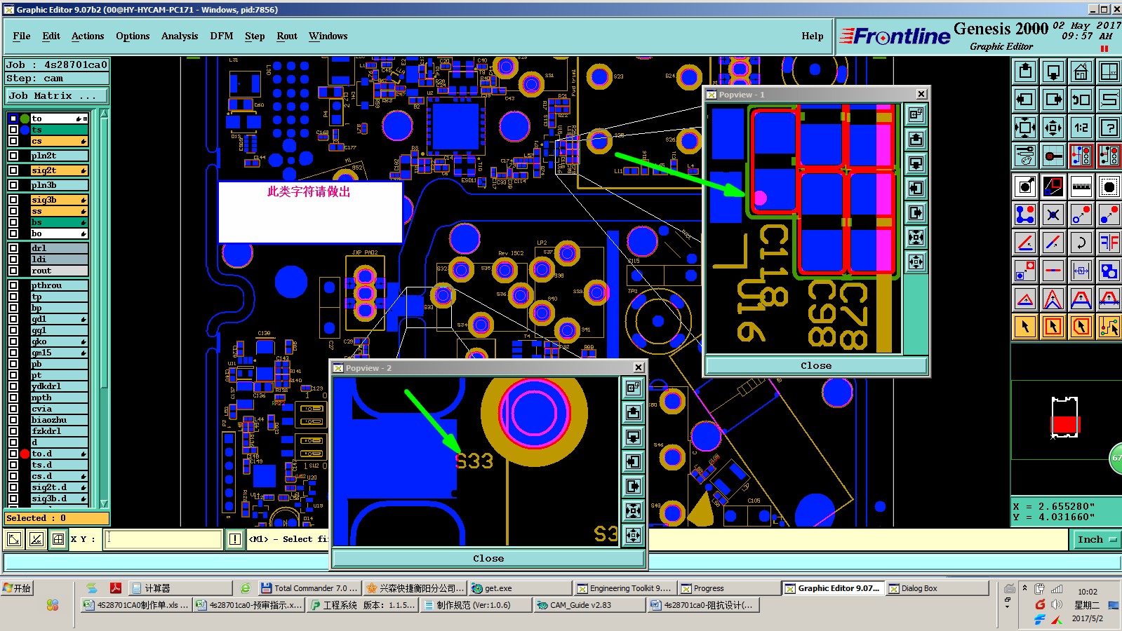Viewport: 1122px width, 631px height.
Task: Toggle the Inch units selector
Action: click(1097, 539)
